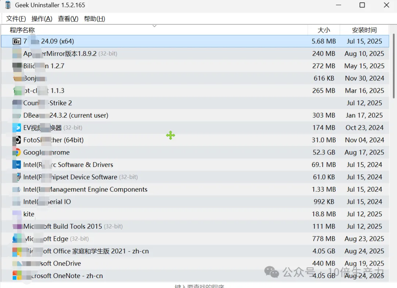This screenshot has height=288, width=397.
Task: Select the Microsoft OneNote - zh-cn entry
Action: (195, 275)
